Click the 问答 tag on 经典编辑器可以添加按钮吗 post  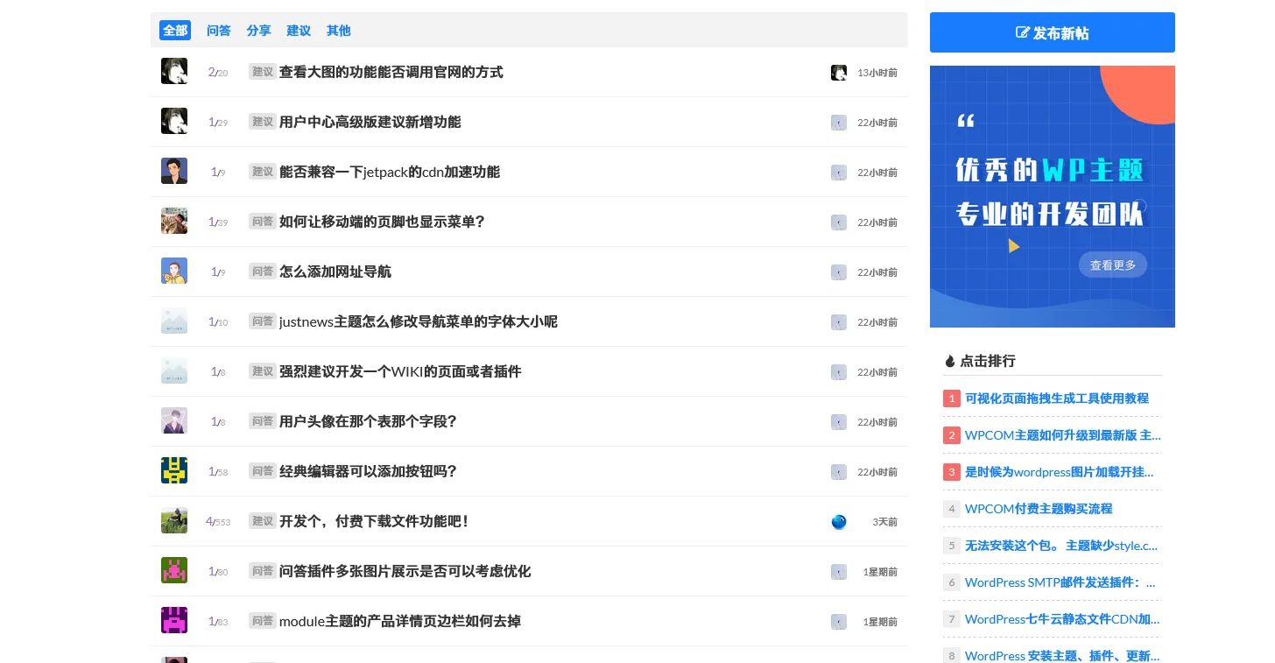point(262,471)
